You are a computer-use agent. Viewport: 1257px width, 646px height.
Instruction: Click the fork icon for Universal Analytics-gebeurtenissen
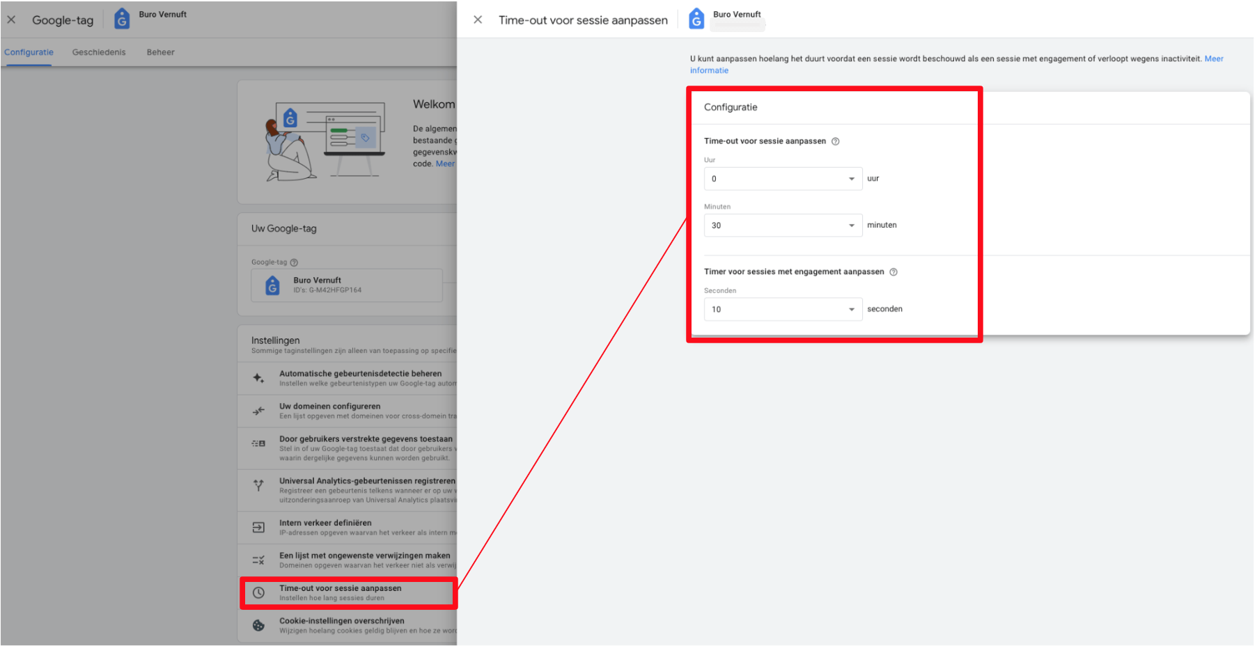258,485
